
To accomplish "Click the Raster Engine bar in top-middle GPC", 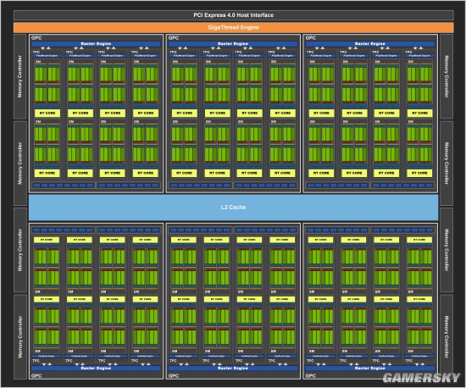I will tap(233, 44).
